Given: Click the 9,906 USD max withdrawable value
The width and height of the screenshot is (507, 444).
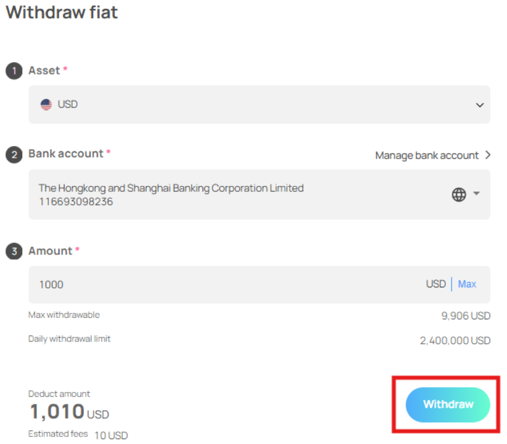Looking at the screenshot, I should click(466, 316).
